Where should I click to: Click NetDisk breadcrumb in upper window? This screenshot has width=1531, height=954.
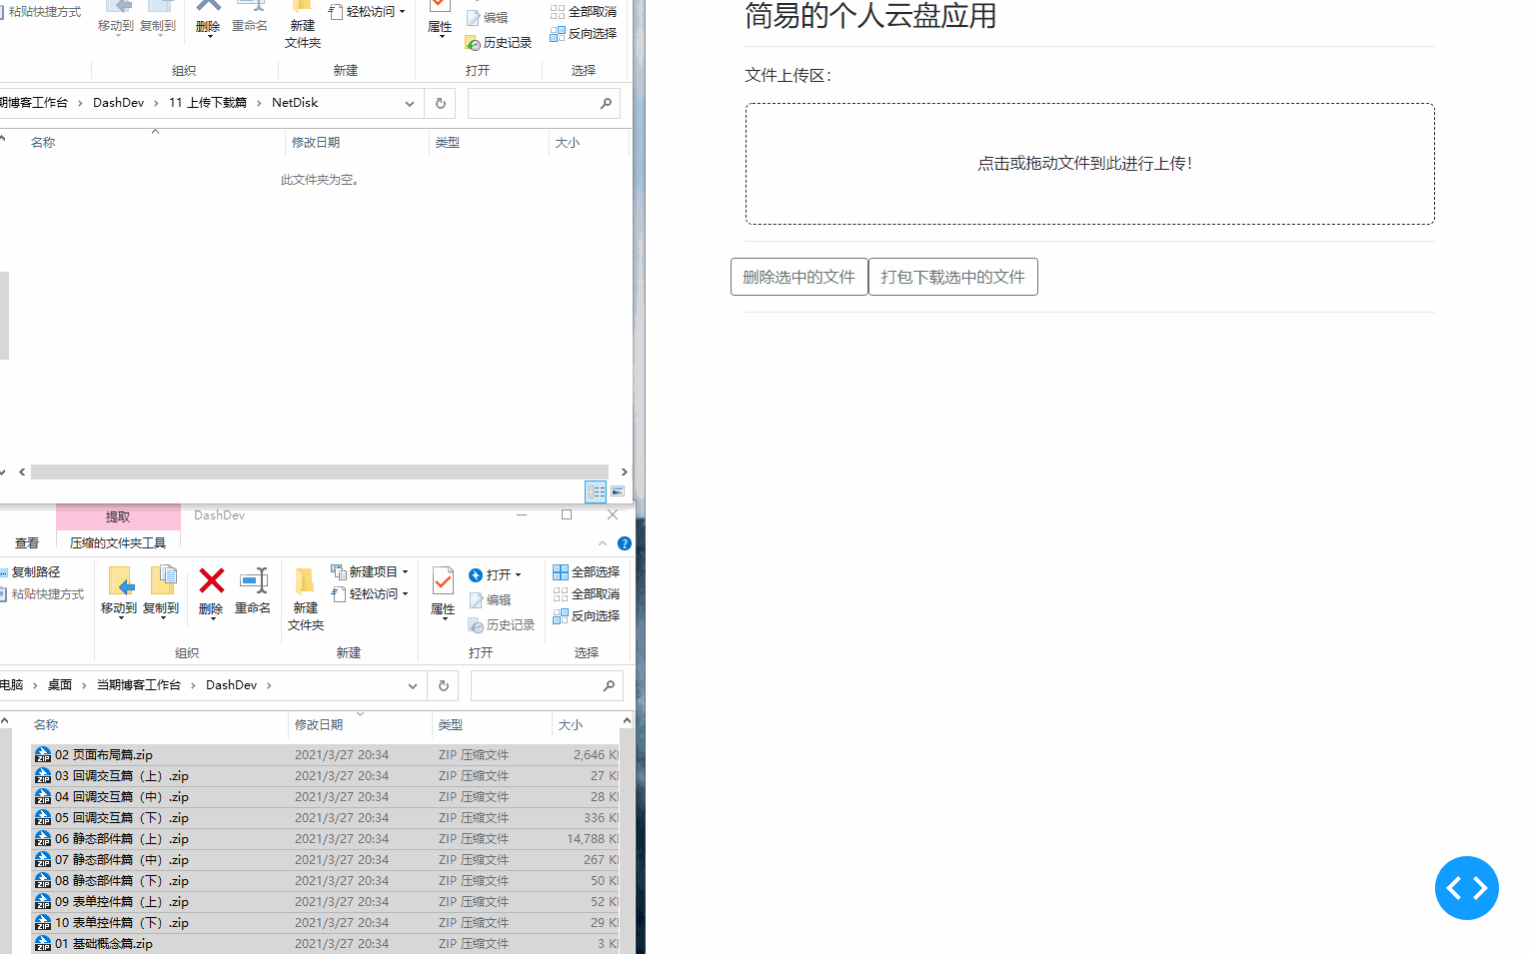pos(295,103)
